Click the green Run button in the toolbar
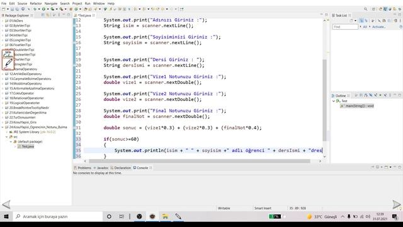The width and height of the screenshot is (403, 227). click(43, 9)
